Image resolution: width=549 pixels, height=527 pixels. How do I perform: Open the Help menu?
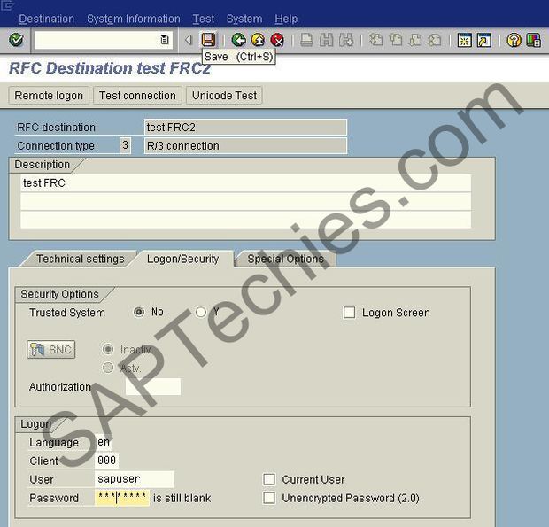tap(286, 19)
